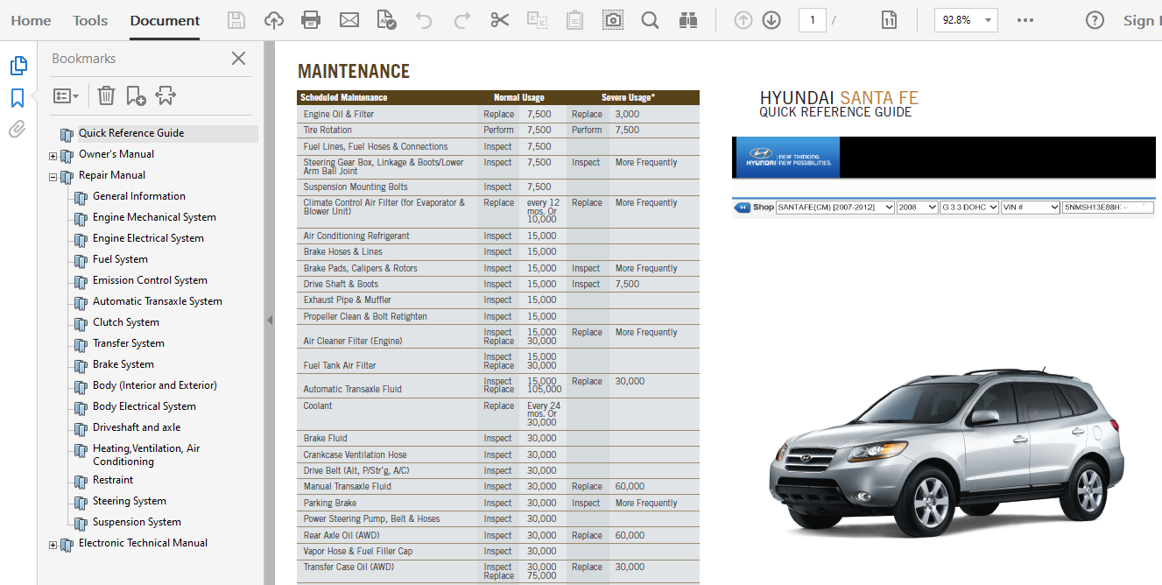Image resolution: width=1162 pixels, height=585 pixels.
Task: Add a new bookmark icon
Action: pyautogui.click(x=136, y=95)
